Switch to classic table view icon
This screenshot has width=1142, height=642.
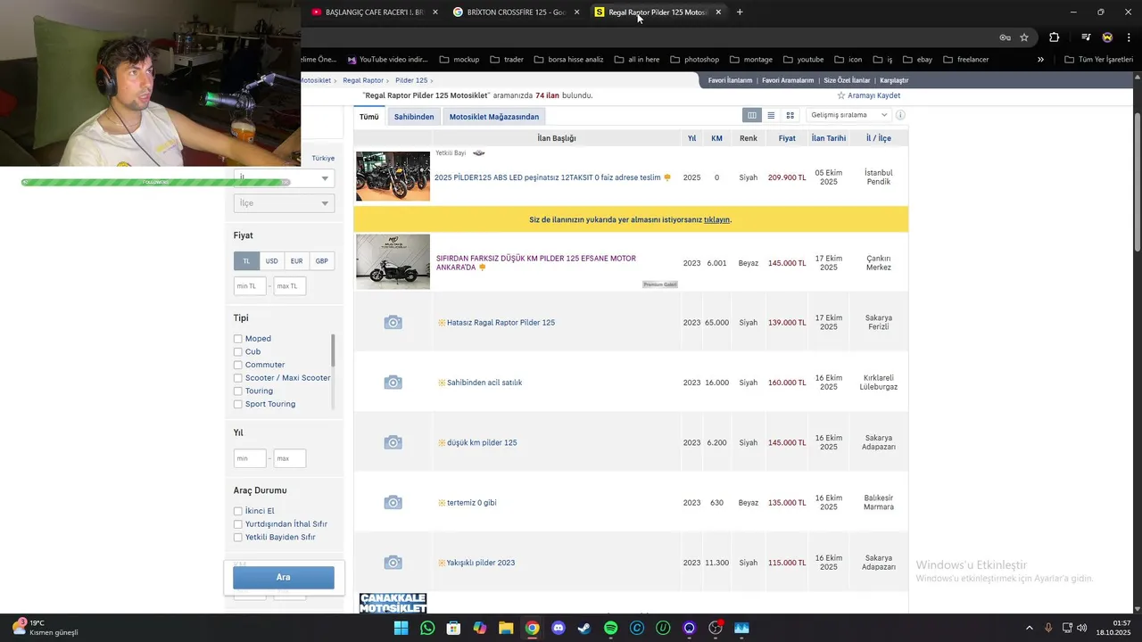752,115
